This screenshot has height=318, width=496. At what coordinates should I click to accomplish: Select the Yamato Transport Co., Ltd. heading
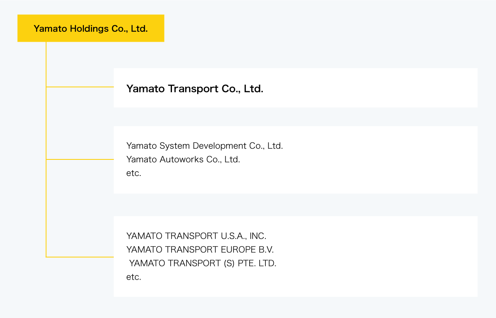click(x=194, y=89)
